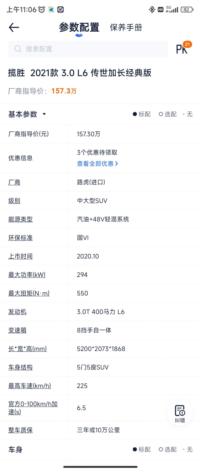Image resolution: width=201 pixels, height=471 pixels.
Task: Tap the search magnifier icon
Action: (18, 49)
